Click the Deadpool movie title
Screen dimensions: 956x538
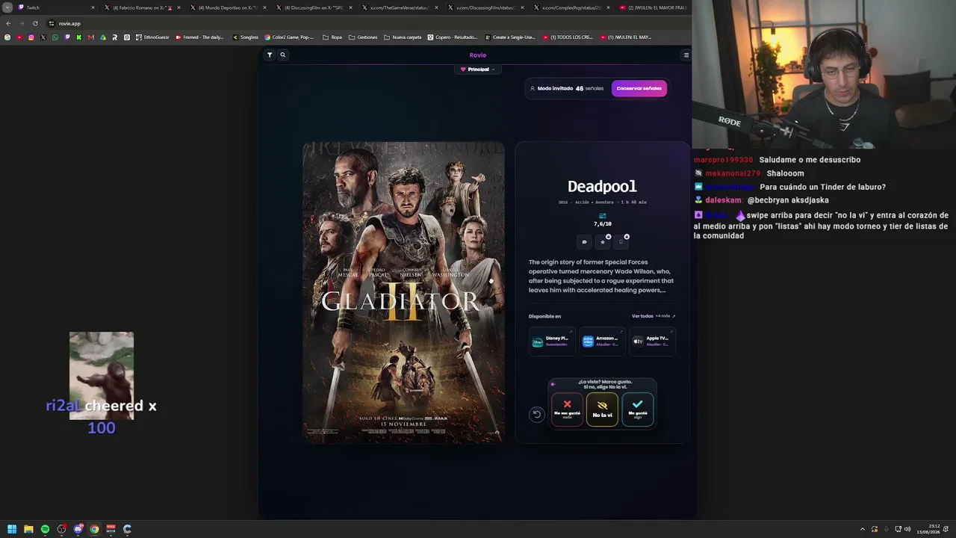[x=602, y=186]
